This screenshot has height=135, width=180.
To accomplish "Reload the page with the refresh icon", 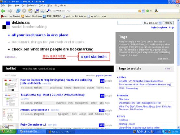I will pos(18,11).
